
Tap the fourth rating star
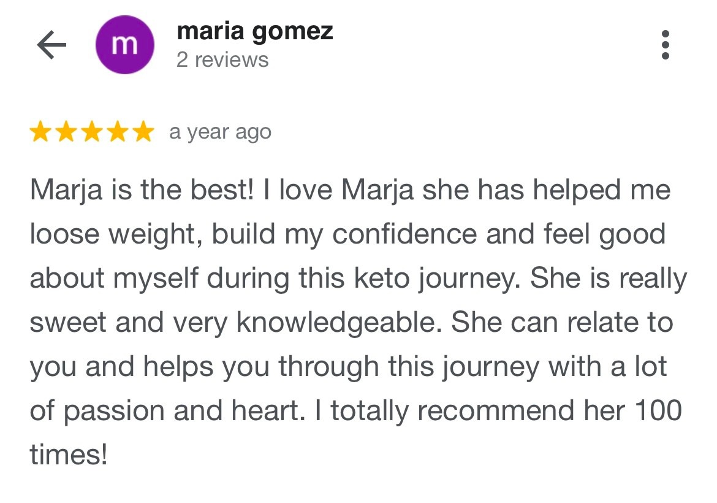coord(118,132)
